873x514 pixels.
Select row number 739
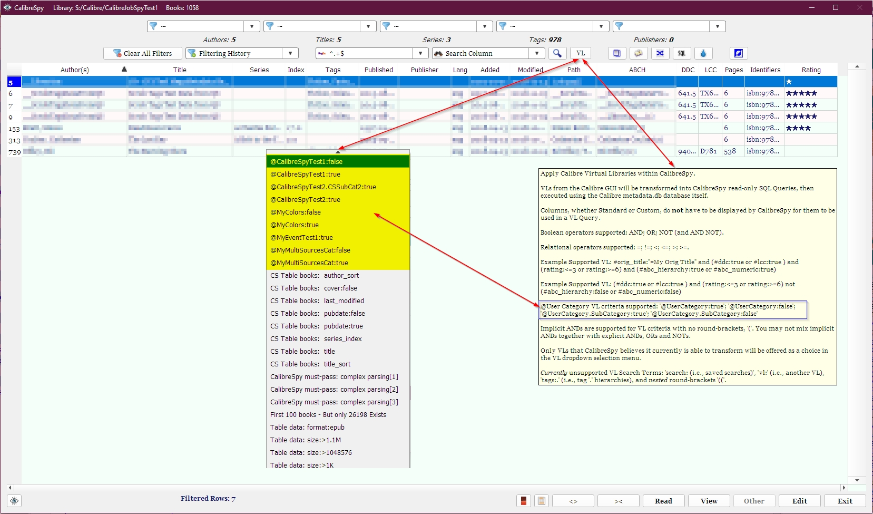(x=14, y=152)
